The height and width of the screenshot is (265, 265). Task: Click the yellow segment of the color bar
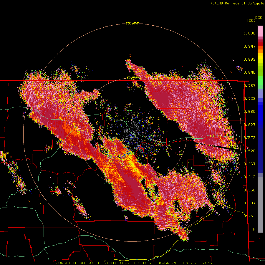(x=260, y=58)
